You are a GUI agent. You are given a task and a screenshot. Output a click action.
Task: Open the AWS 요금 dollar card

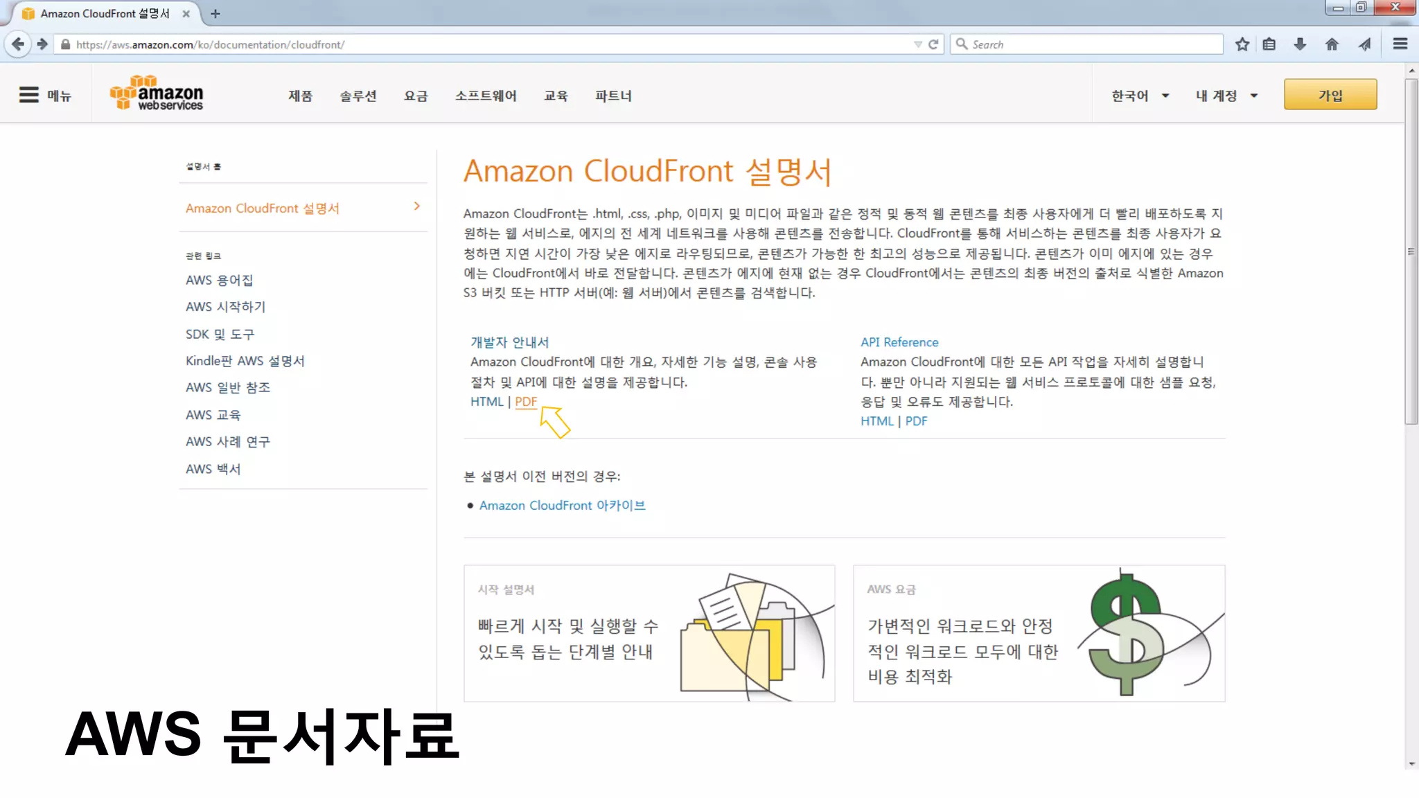[1039, 633]
